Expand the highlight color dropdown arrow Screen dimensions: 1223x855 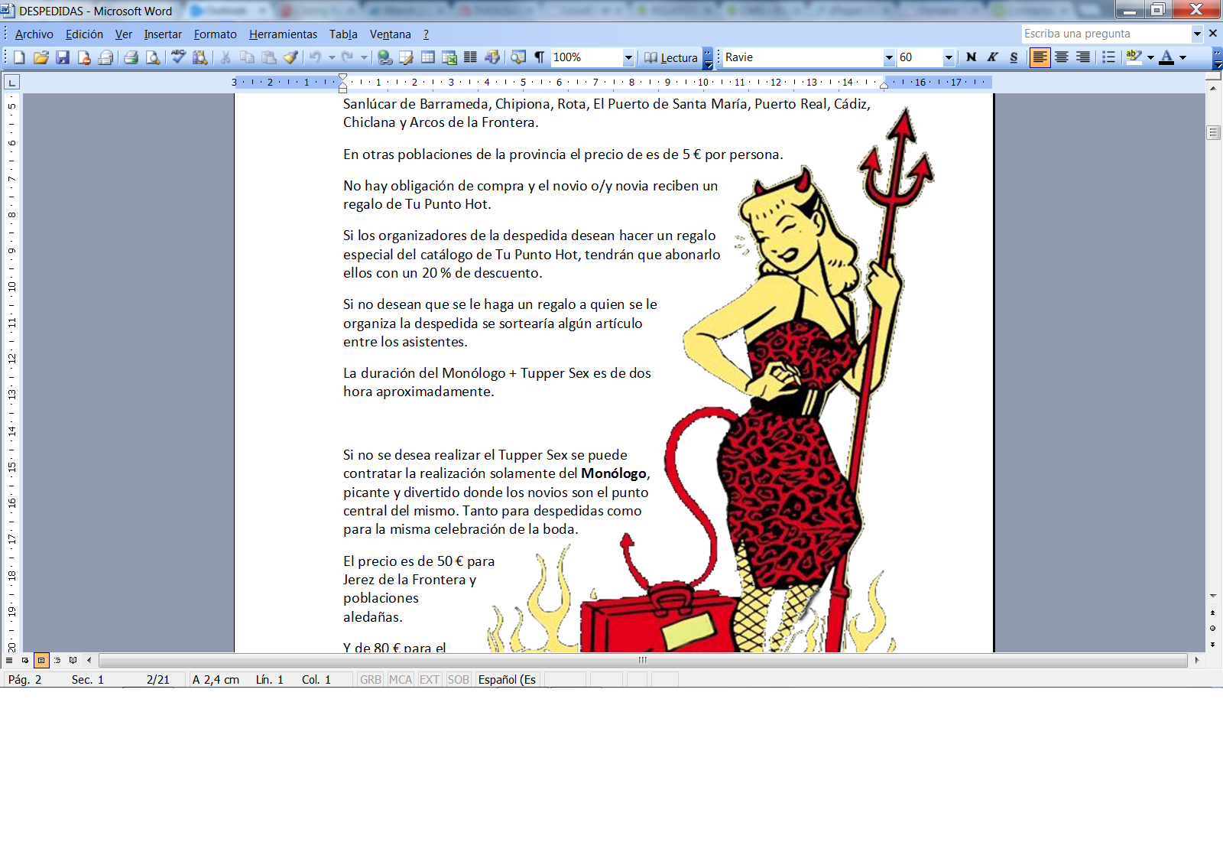click(x=1150, y=57)
